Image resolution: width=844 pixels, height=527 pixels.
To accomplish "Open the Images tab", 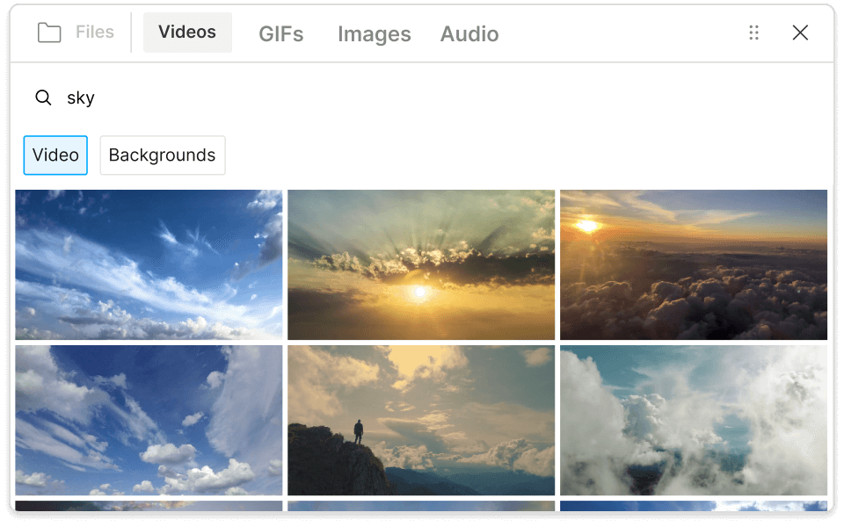I will pyautogui.click(x=375, y=33).
